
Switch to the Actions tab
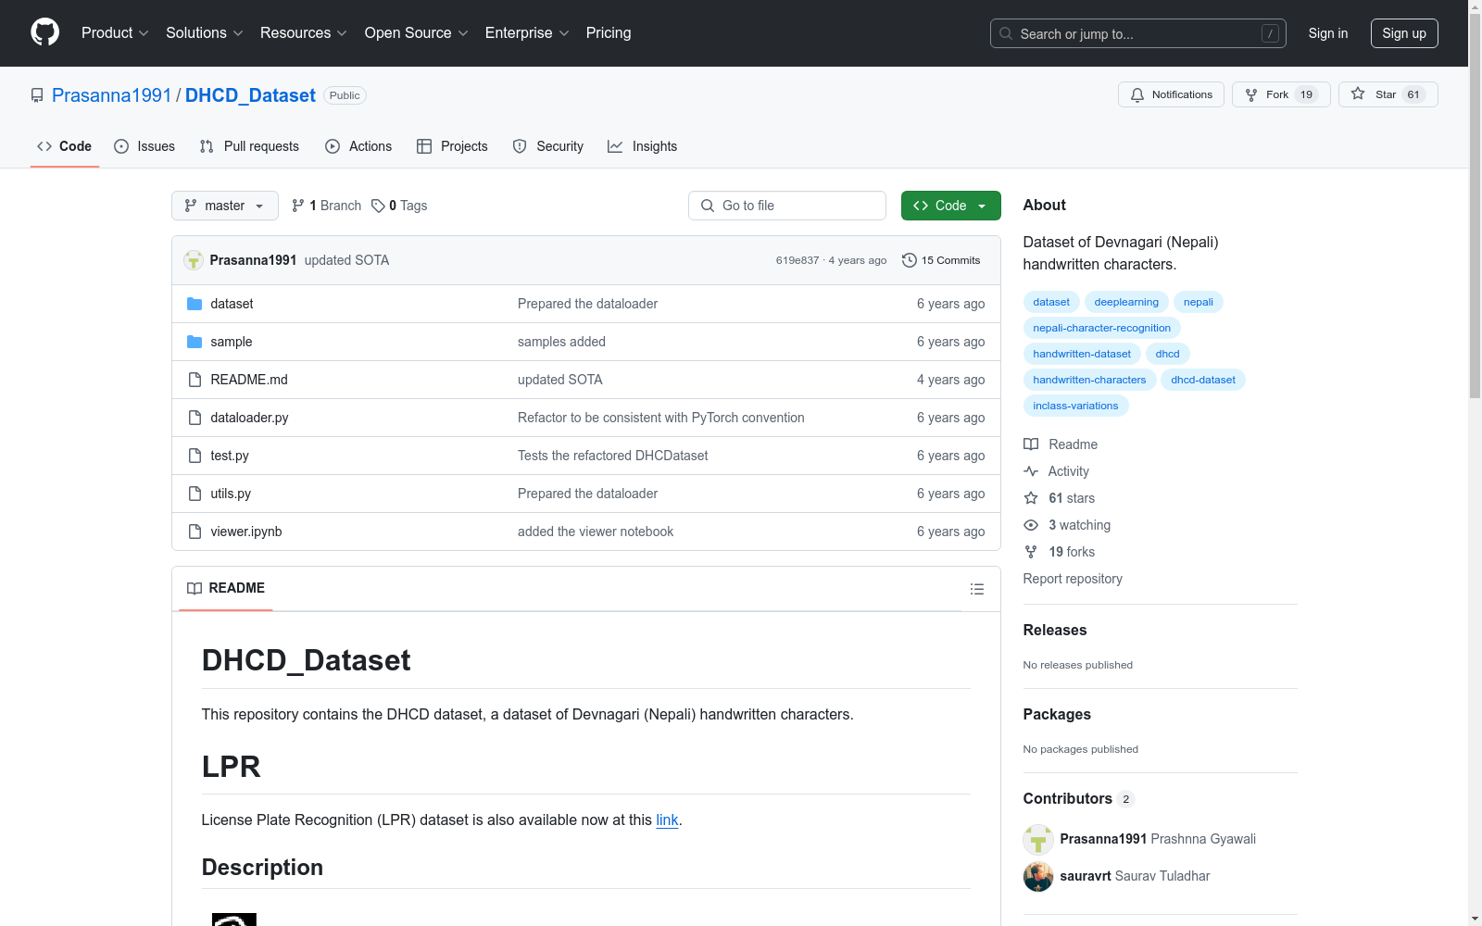(x=358, y=146)
